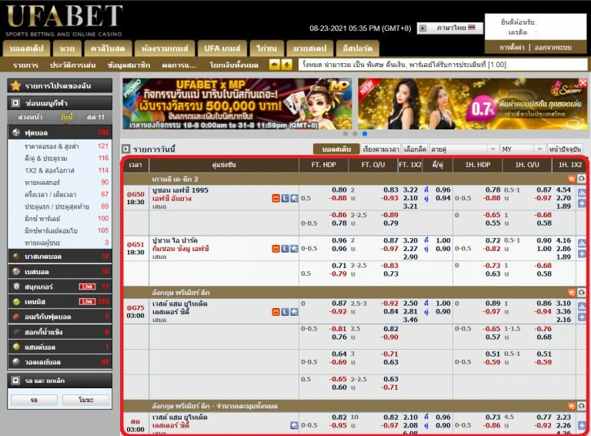This screenshot has width=591, height=436.
Task: Switch to the UFA เกมส์ tab
Action: 222,49
